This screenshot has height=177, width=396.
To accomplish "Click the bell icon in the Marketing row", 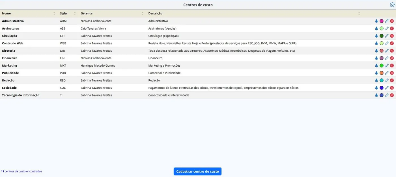I will (376, 65).
